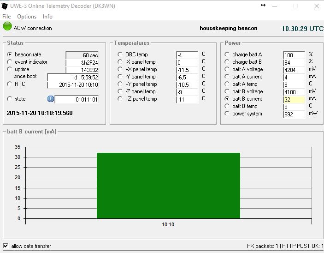
Task: Select the batt A temp radio button
Action: point(227,84)
